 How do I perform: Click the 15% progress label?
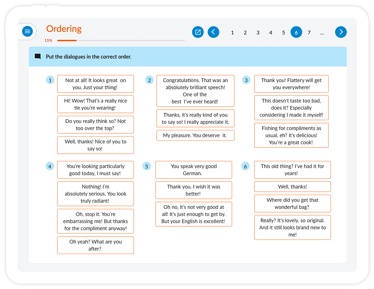pyautogui.click(x=49, y=41)
